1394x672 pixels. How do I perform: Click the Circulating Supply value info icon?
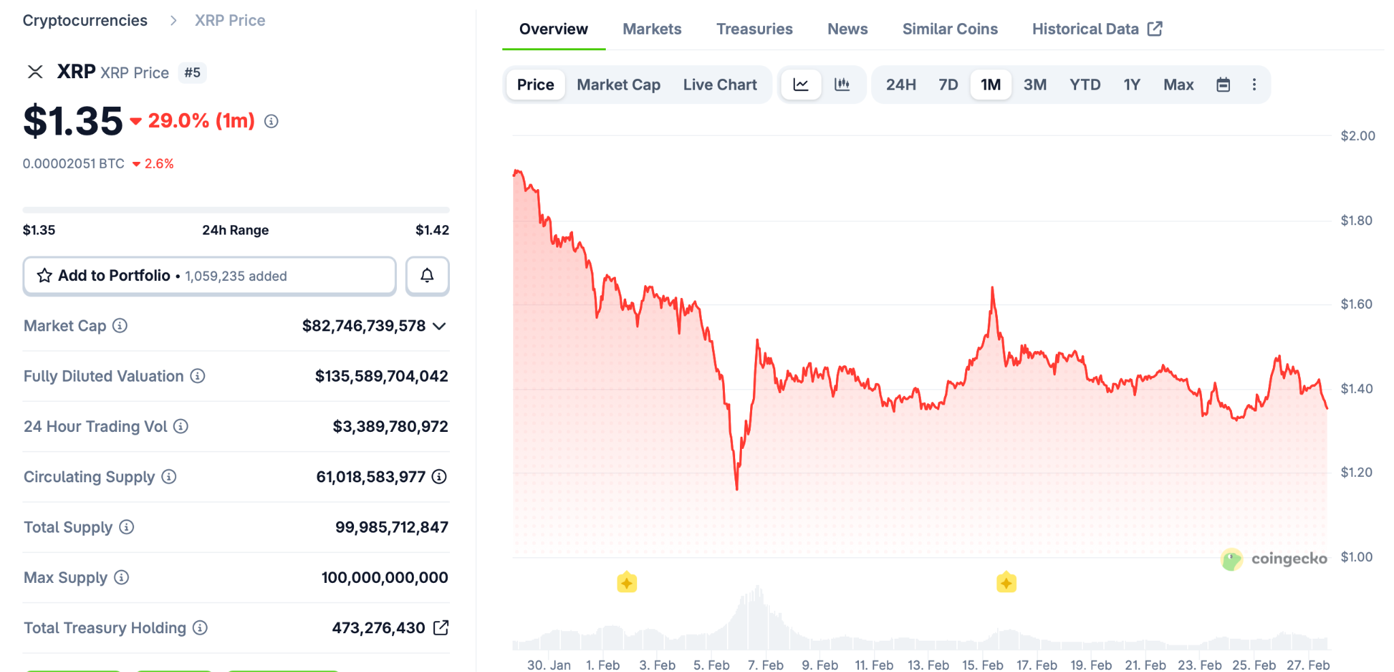[x=440, y=477]
